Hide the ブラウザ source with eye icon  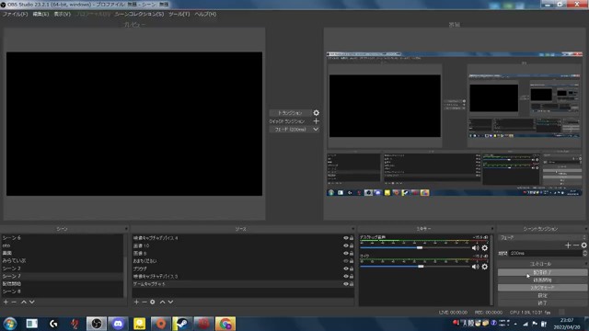tap(346, 268)
